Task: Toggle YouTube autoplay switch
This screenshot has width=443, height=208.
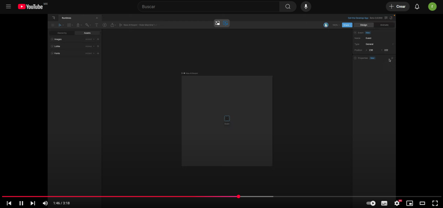Action: click(x=371, y=203)
